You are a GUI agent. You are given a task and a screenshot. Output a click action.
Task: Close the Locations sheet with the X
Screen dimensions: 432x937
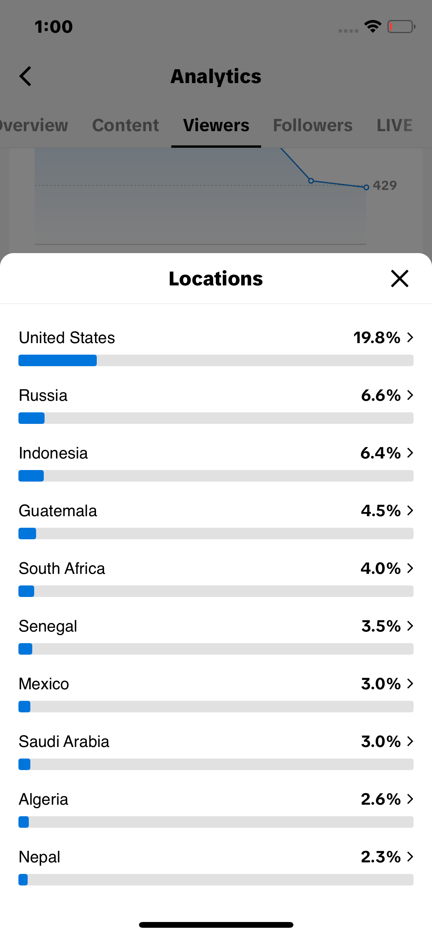(x=399, y=278)
